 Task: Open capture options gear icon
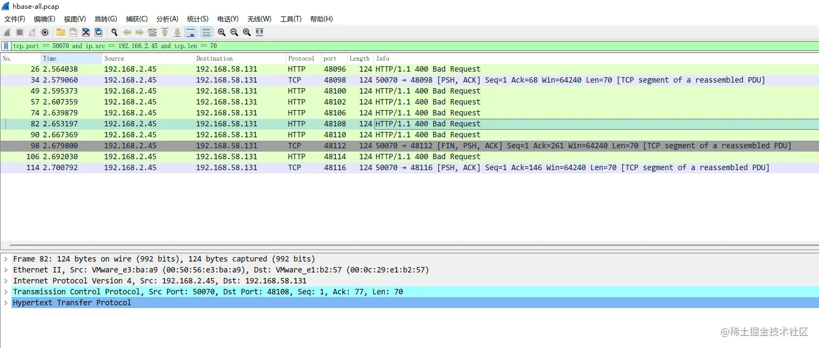tap(45, 32)
